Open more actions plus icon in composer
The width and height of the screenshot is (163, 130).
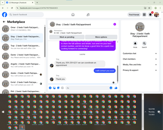[x=50, y=88]
